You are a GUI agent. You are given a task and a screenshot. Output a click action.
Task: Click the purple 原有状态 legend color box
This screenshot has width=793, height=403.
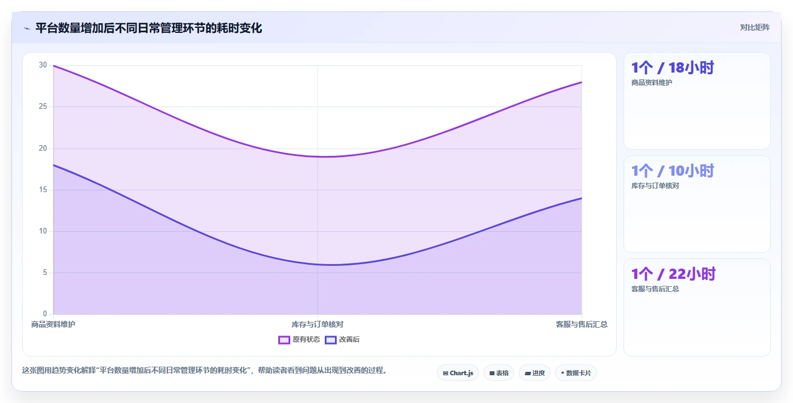coord(284,340)
